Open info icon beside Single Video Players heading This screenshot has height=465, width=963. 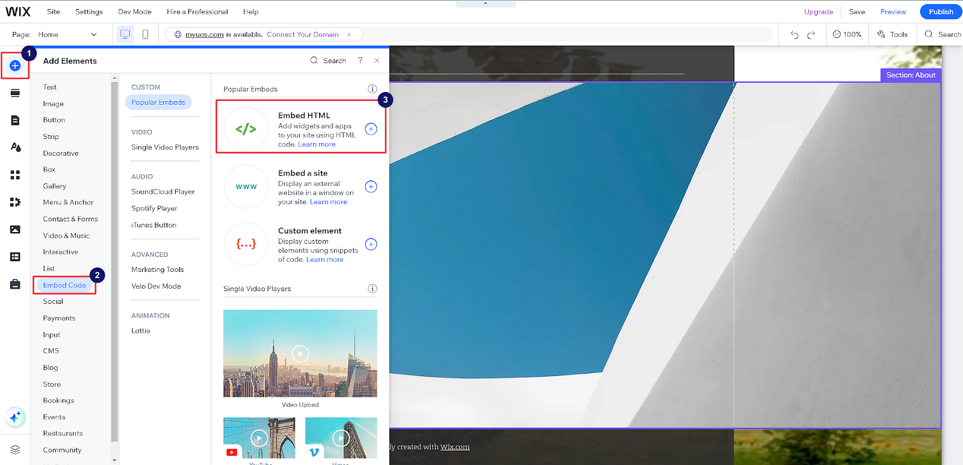coord(372,289)
